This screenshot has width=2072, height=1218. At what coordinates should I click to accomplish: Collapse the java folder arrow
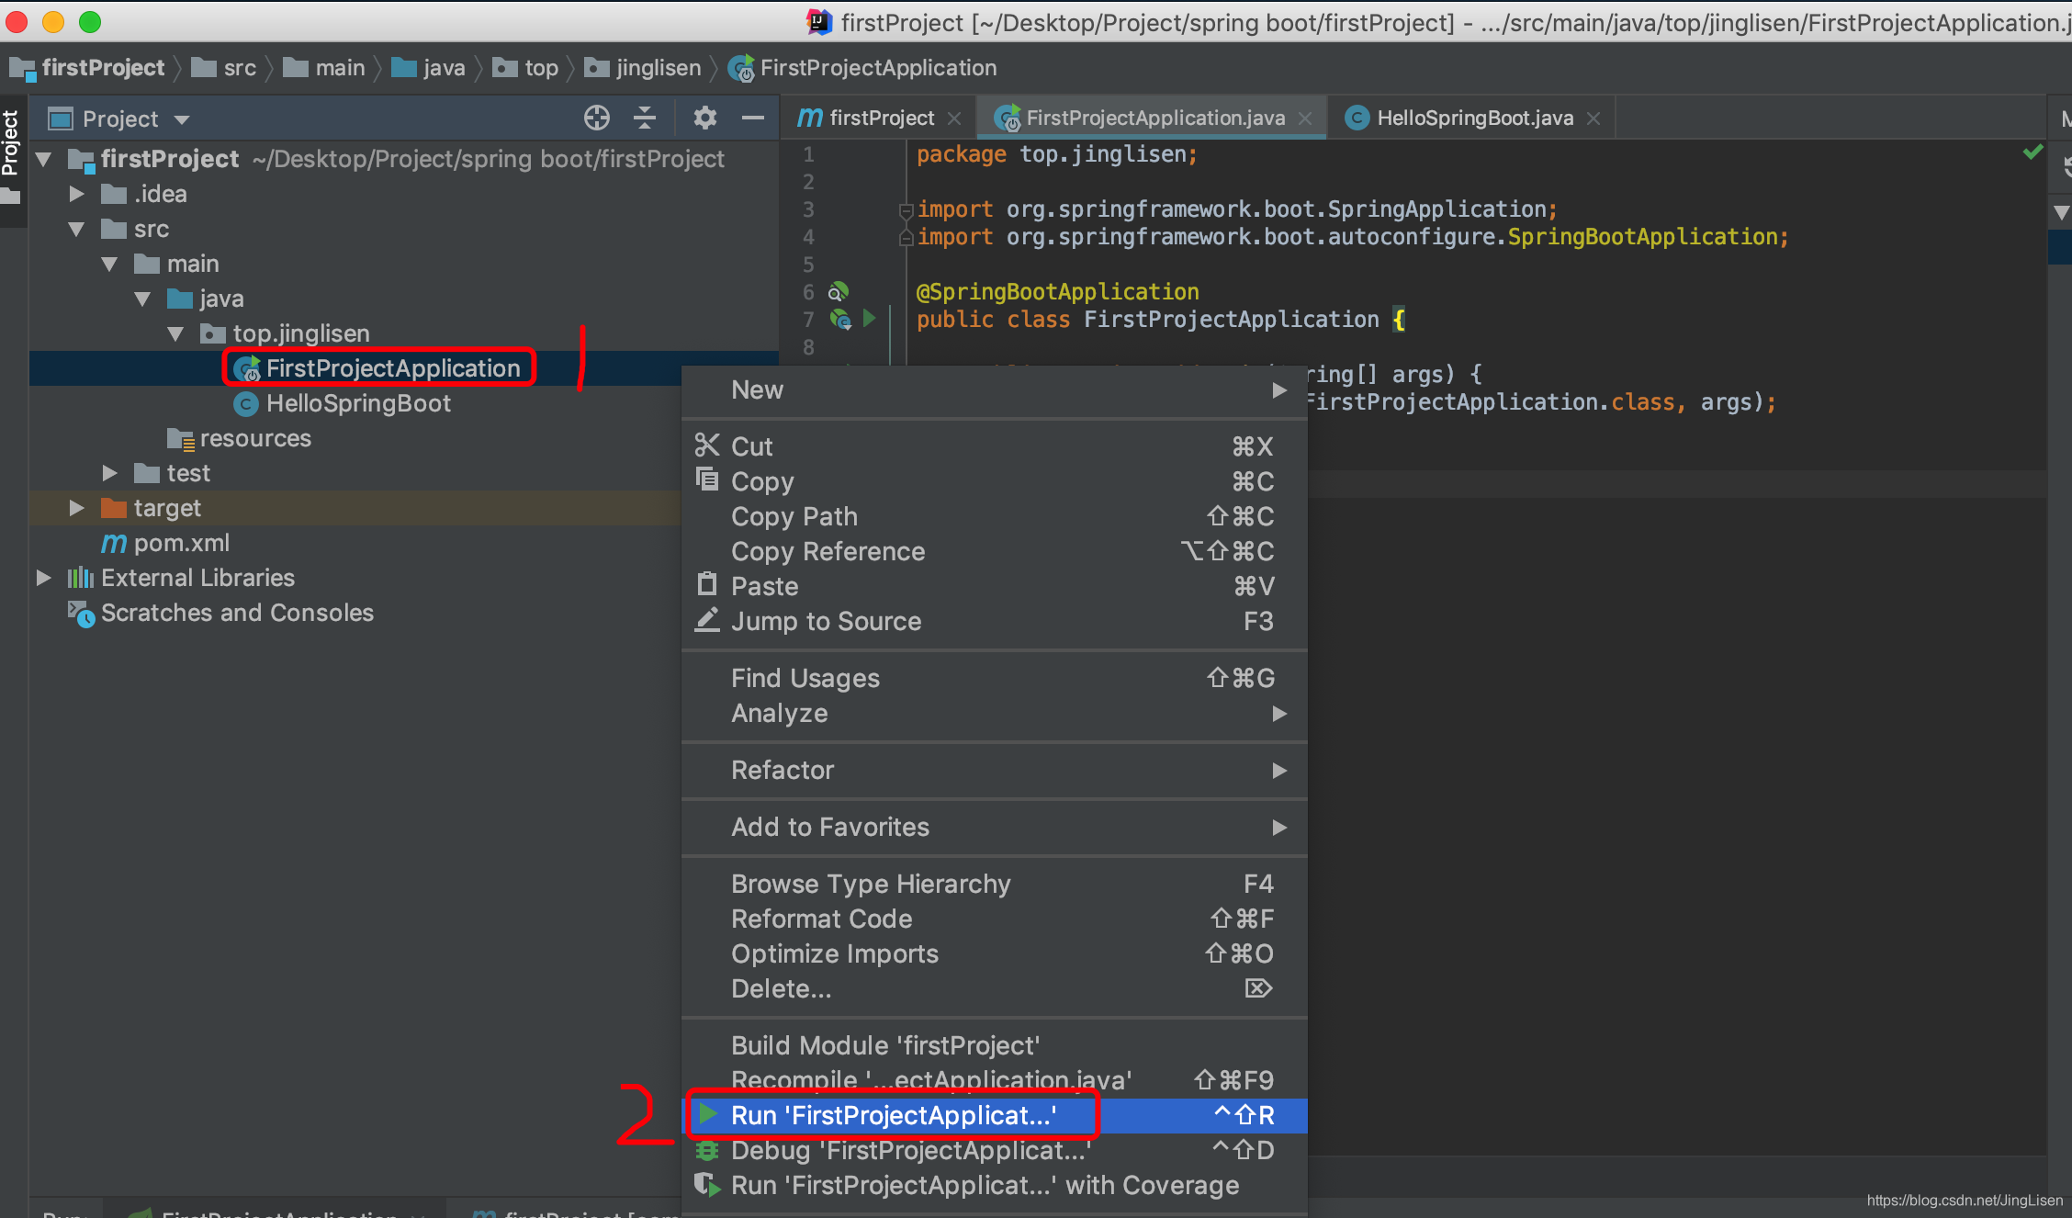142,299
